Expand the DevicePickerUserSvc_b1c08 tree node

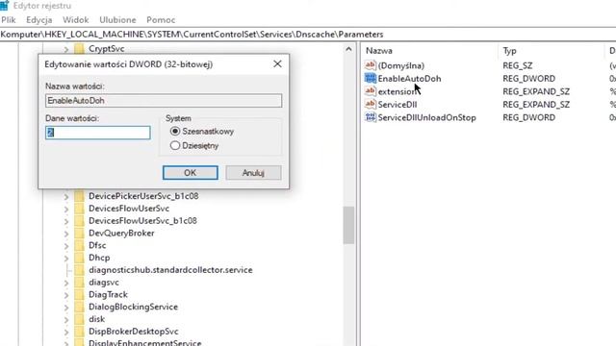[x=66, y=196]
